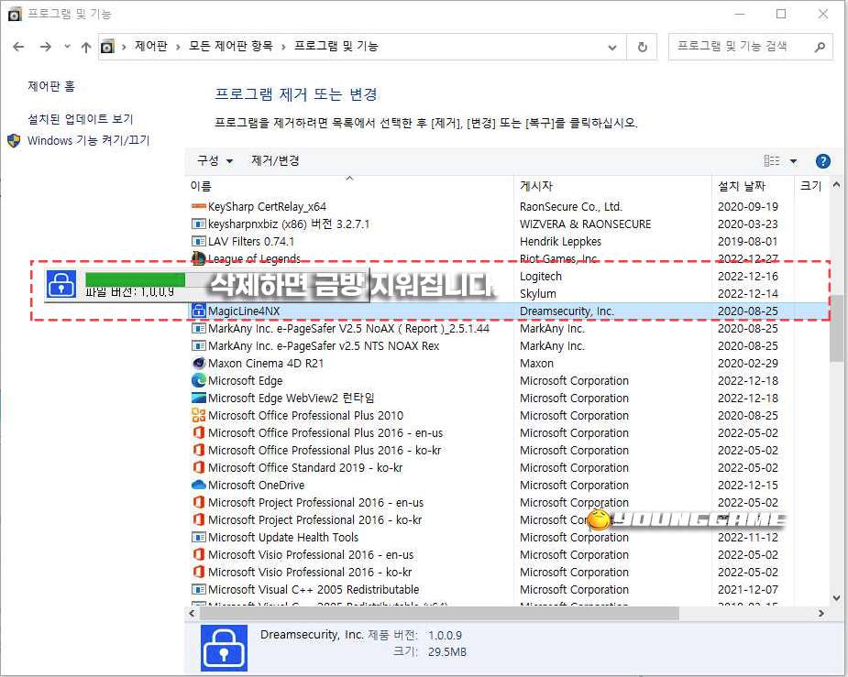Open the 구성 dropdown menu
The width and height of the screenshot is (848, 677).
[x=215, y=160]
